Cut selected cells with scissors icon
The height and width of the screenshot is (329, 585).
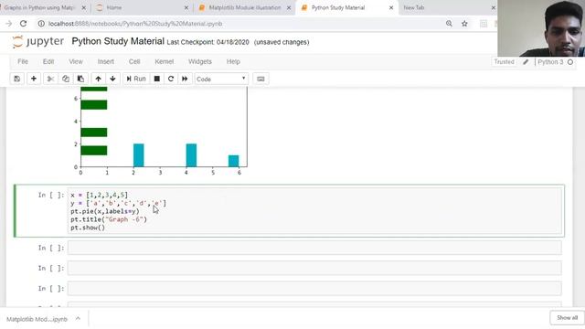pos(50,79)
